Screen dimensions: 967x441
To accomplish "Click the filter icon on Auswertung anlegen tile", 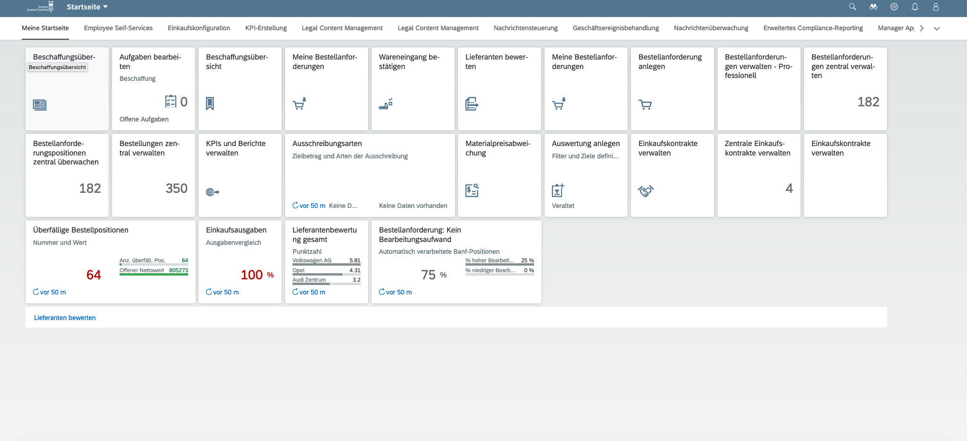I will pos(558,190).
